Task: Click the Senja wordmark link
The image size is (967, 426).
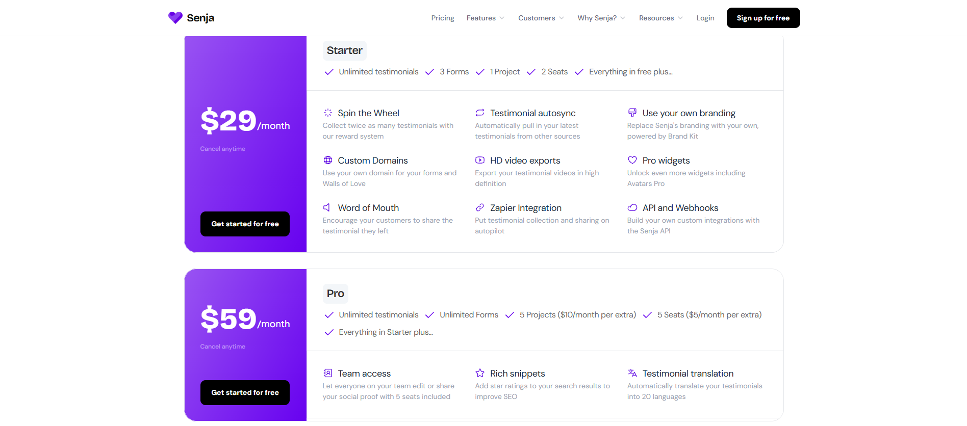Action: pyautogui.click(x=200, y=18)
